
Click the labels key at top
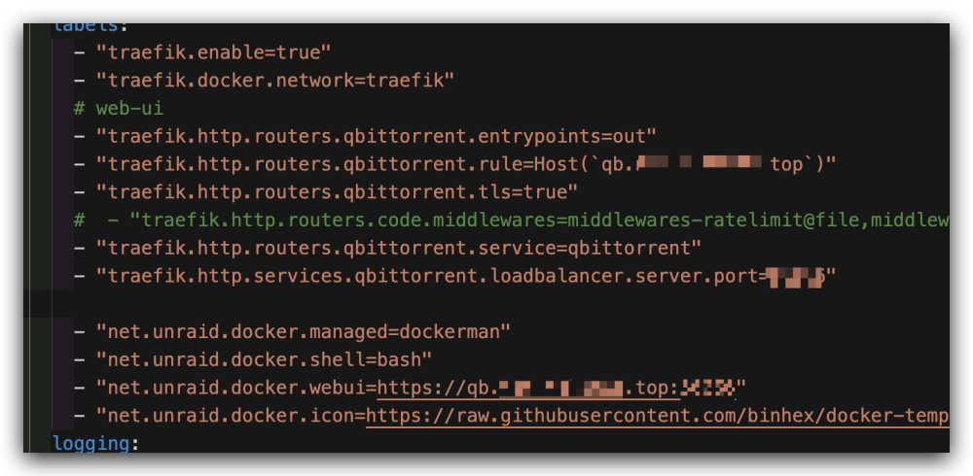click(87, 26)
